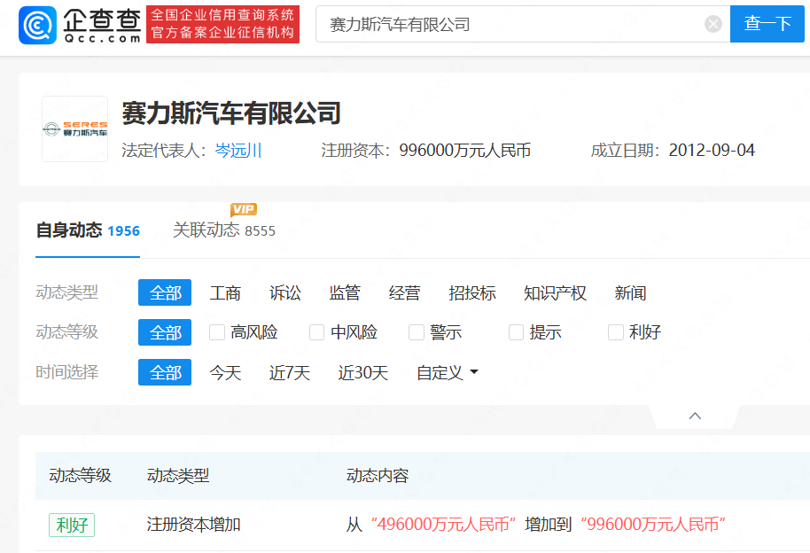Filter by 新闻 type
The height and width of the screenshot is (553, 810).
(x=630, y=293)
